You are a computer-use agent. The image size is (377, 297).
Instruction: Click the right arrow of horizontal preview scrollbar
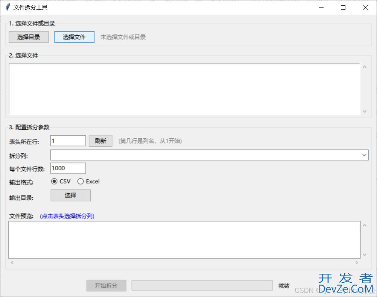tap(357, 262)
